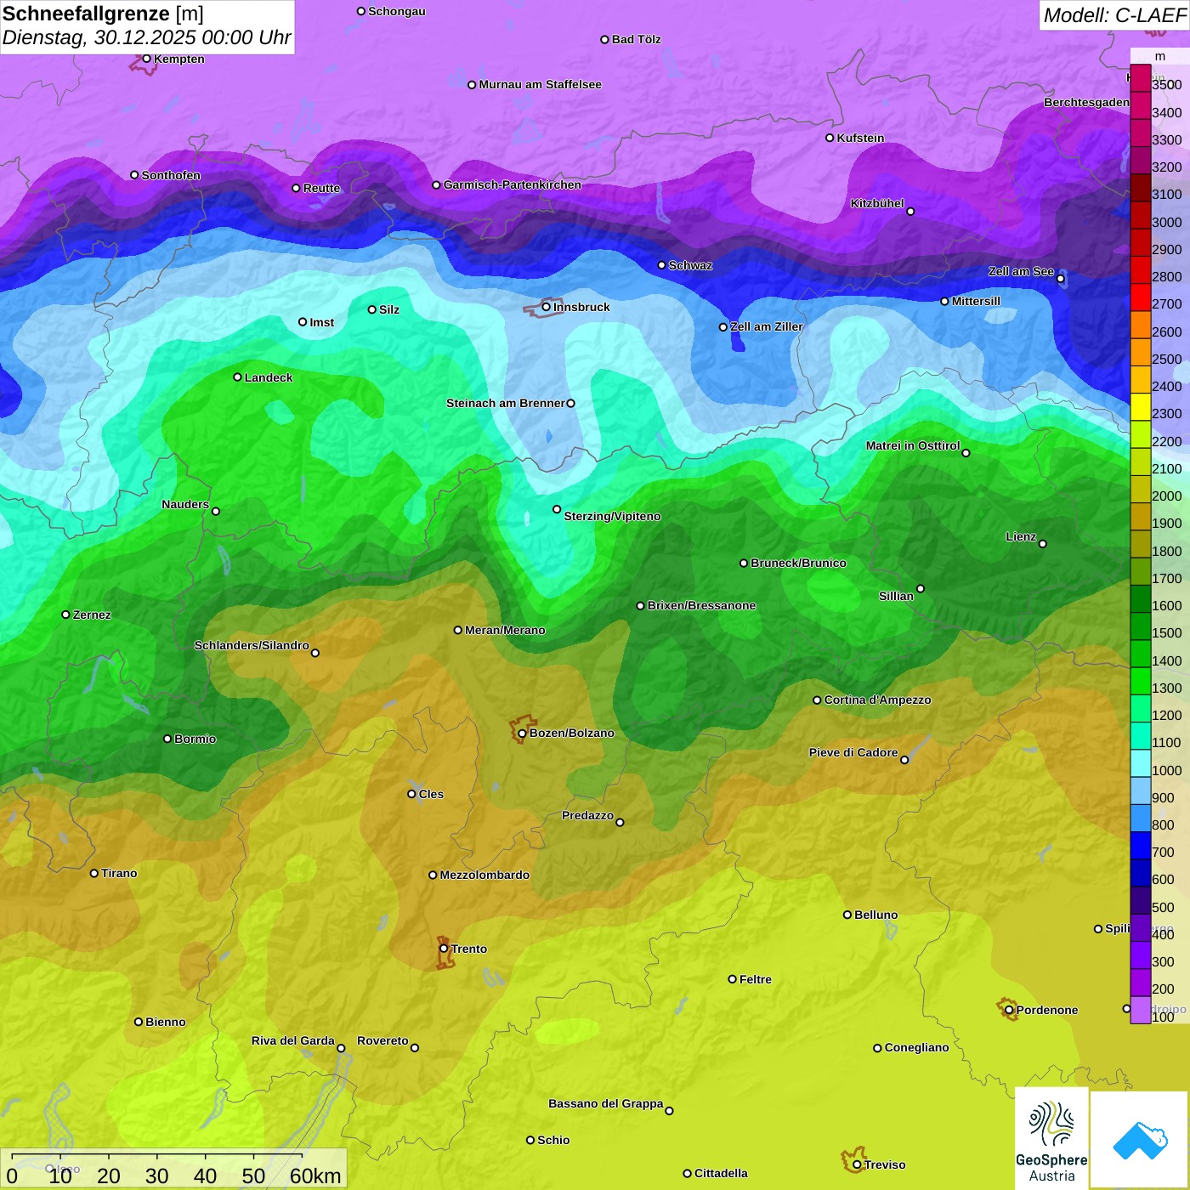Viewport: 1190px width, 1190px height.
Task: Select the Belluno location dot
Action: [x=847, y=915]
